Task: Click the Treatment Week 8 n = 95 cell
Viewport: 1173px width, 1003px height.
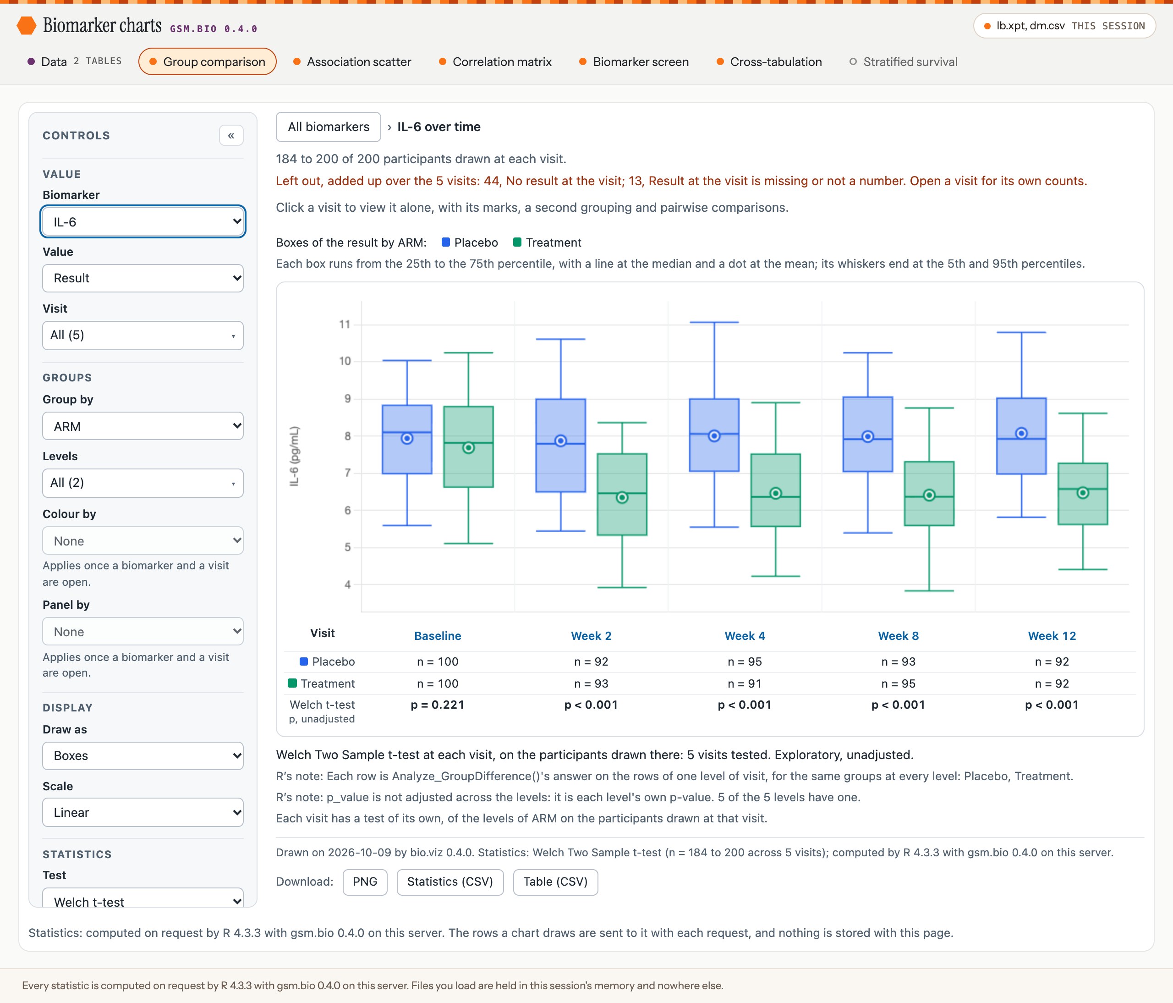Action: [899, 683]
